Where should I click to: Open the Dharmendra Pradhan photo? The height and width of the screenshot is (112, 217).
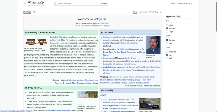(153, 45)
